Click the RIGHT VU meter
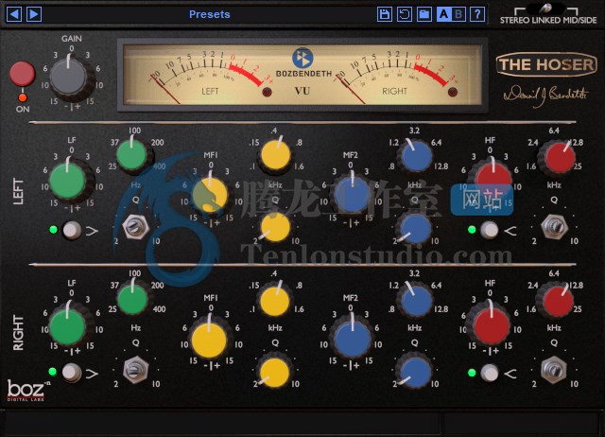The image size is (605, 437). click(x=396, y=78)
